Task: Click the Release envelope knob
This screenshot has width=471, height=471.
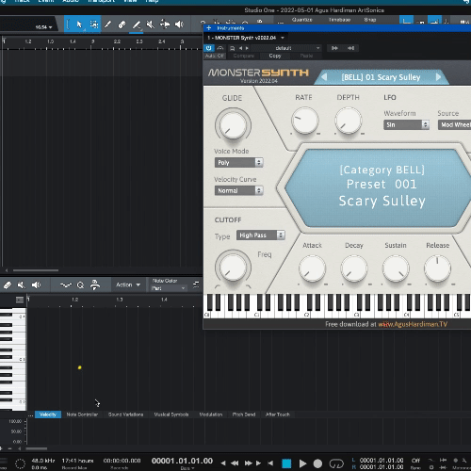Action: point(438,268)
